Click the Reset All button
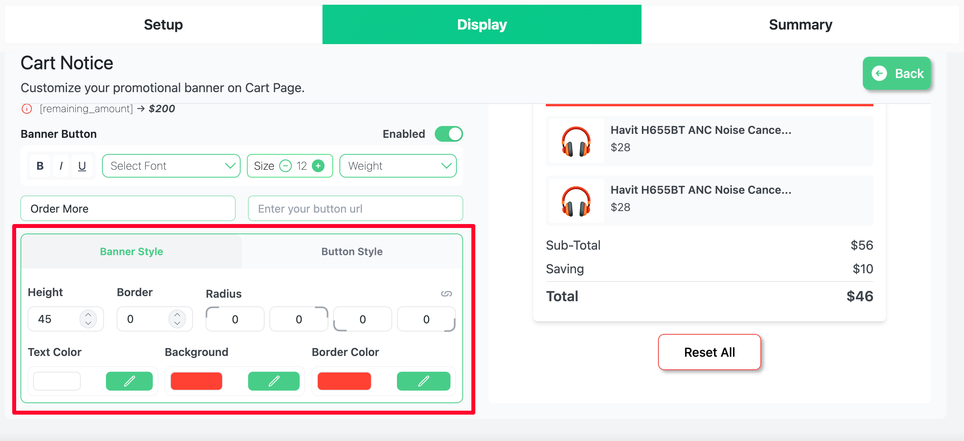This screenshot has width=964, height=441. (x=709, y=352)
